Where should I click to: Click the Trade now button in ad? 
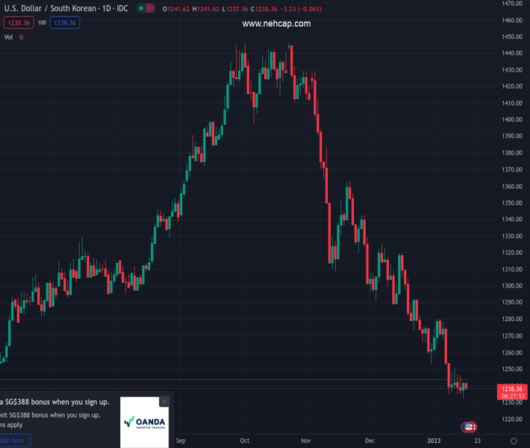tap(13, 441)
